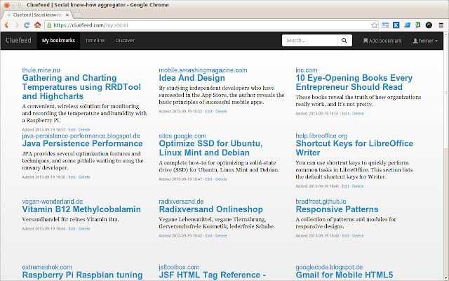Focus the Search input field

pyautogui.click(x=309, y=41)
